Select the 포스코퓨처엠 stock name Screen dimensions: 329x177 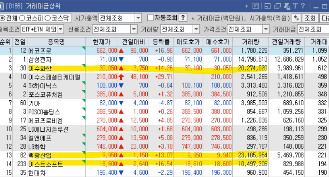[x=46, y=95]
